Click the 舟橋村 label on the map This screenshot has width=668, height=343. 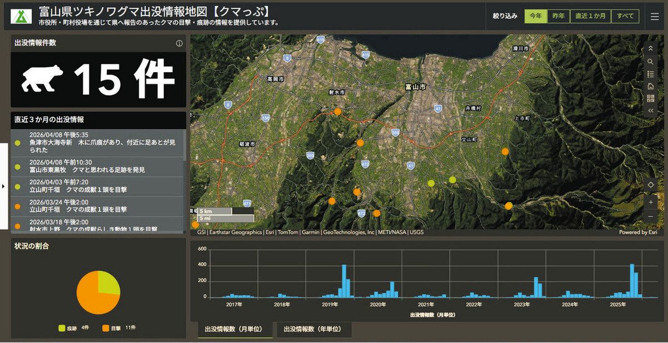(473, 108)
